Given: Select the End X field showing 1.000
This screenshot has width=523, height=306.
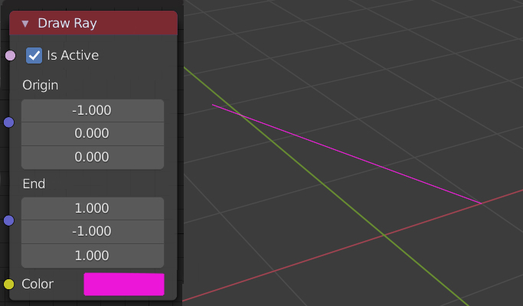Looking at the screenshot, I should pyautogui.click(x=93, y=208).
